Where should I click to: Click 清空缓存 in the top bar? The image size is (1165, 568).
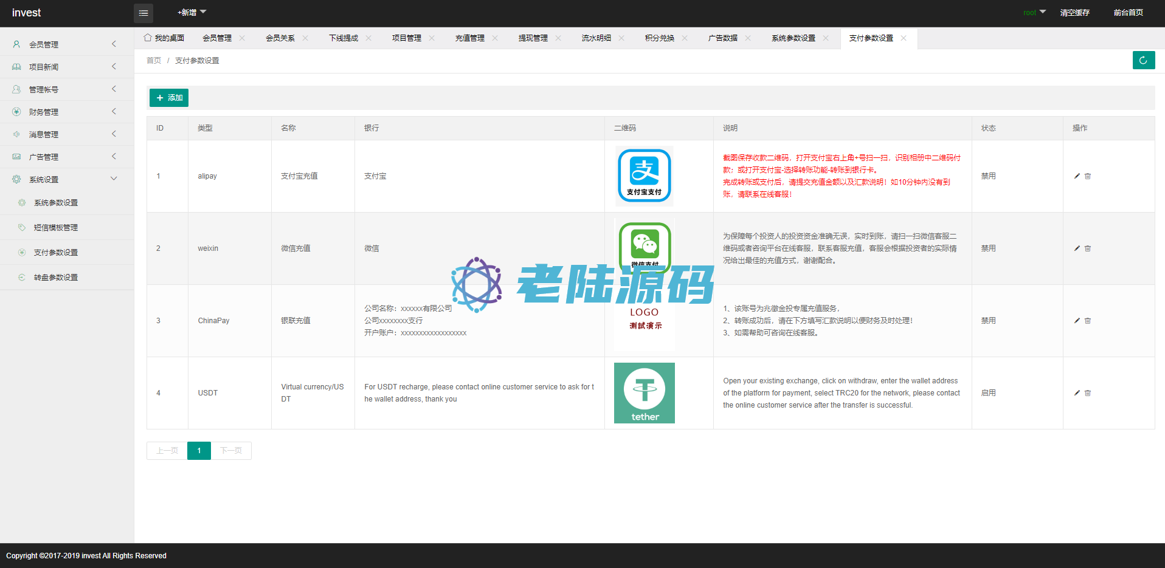(x=1074, y=13)
